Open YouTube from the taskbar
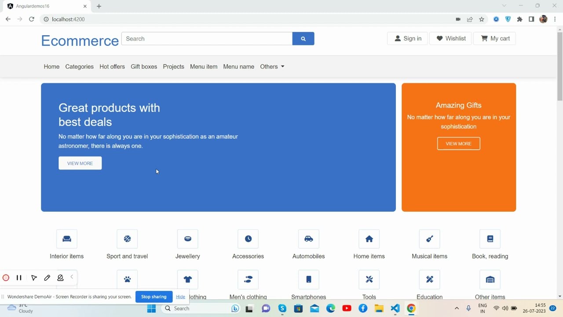 (347, 309)
